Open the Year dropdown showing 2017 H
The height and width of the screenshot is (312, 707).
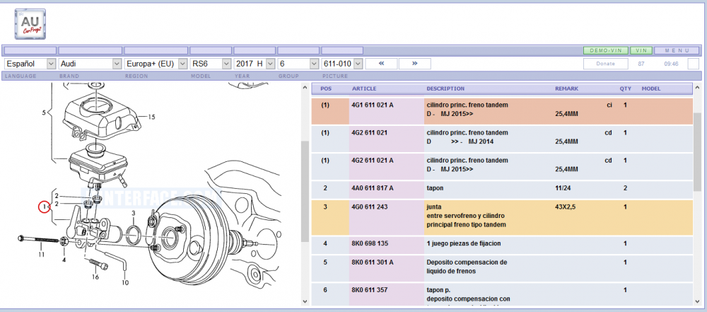click(255, 64)
